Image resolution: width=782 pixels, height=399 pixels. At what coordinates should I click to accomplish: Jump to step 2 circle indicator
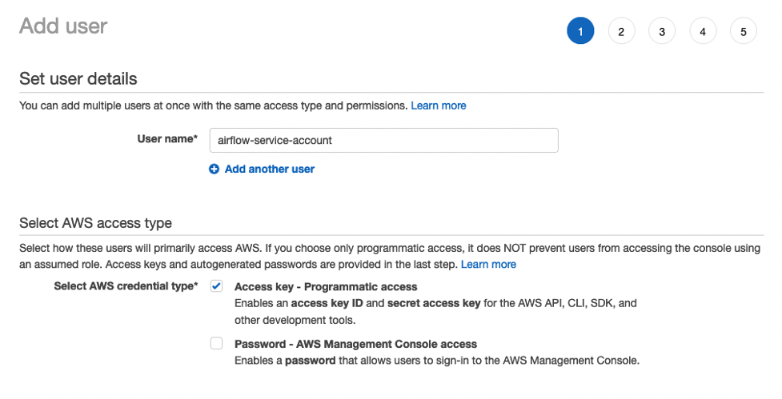621,31
